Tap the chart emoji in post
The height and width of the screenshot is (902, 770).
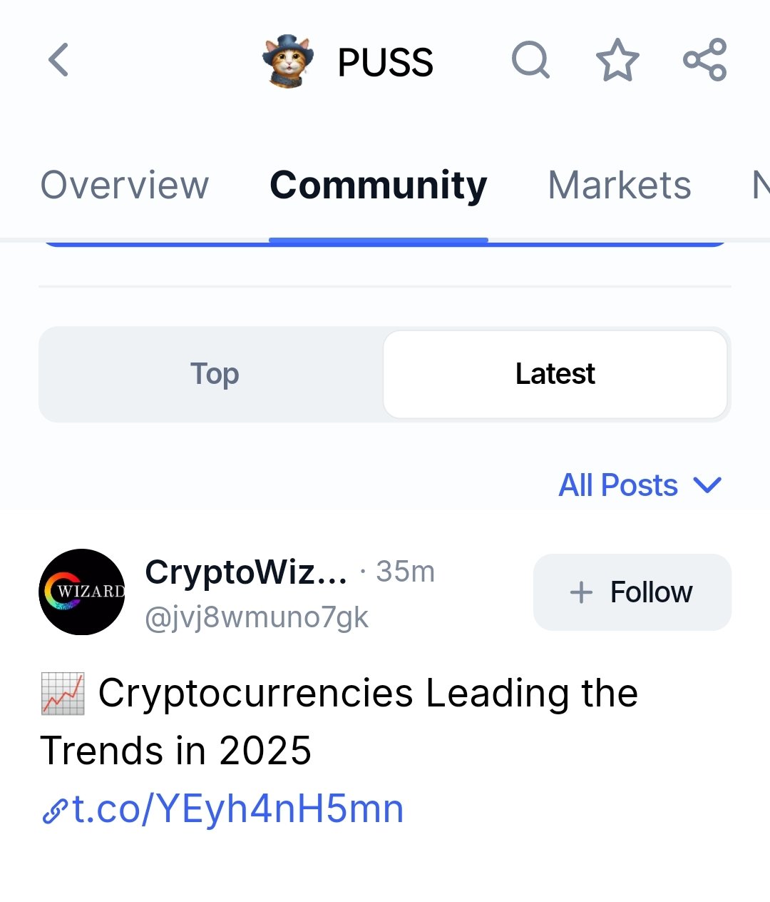coord(63,694)
